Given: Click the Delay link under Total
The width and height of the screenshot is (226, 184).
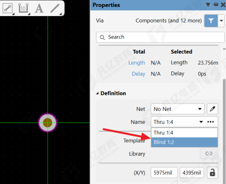Looking at the screenshot, I should coord(139,74).
